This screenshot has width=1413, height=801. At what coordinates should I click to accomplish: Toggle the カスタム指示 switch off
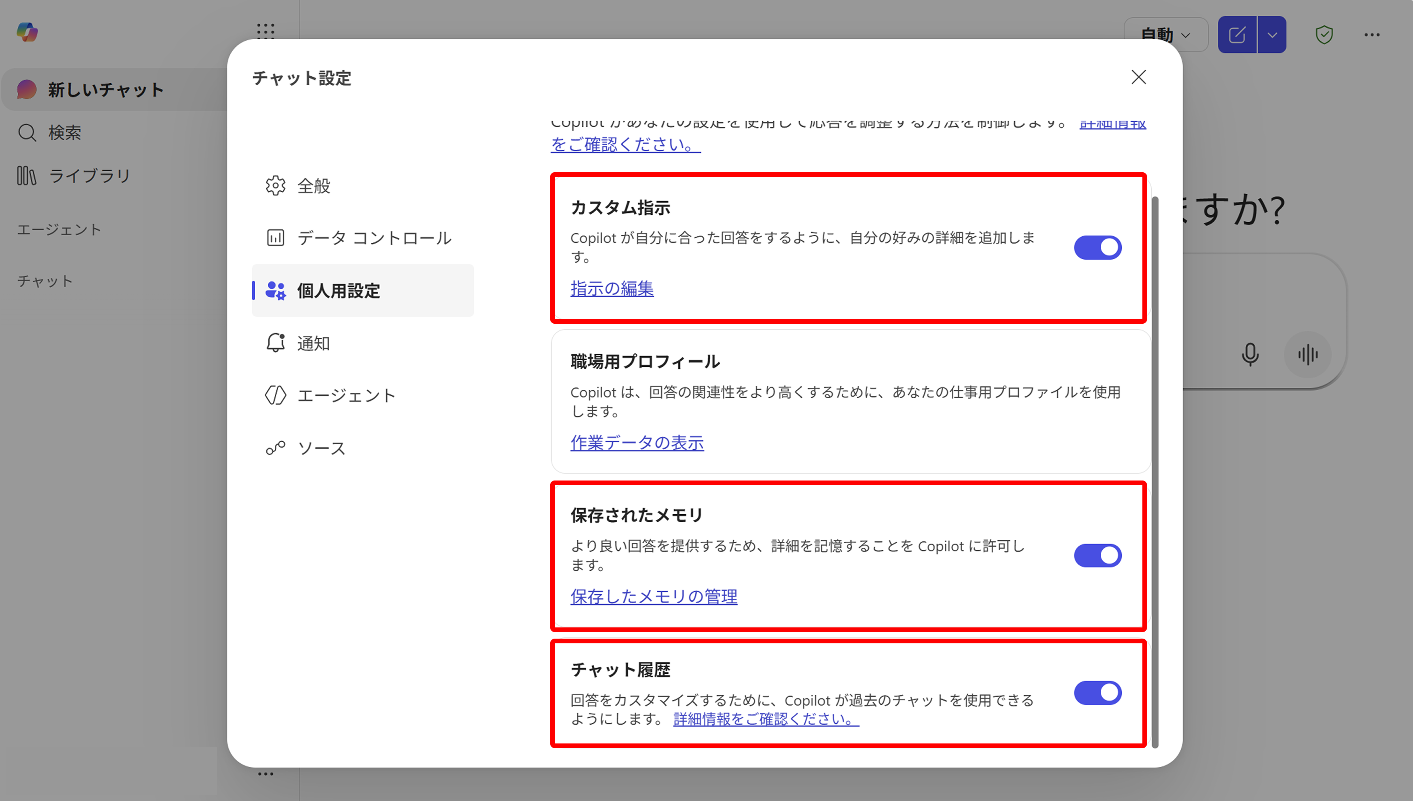(x=1097, y=248)
